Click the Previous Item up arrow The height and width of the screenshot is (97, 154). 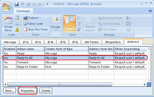coord(34,4)
